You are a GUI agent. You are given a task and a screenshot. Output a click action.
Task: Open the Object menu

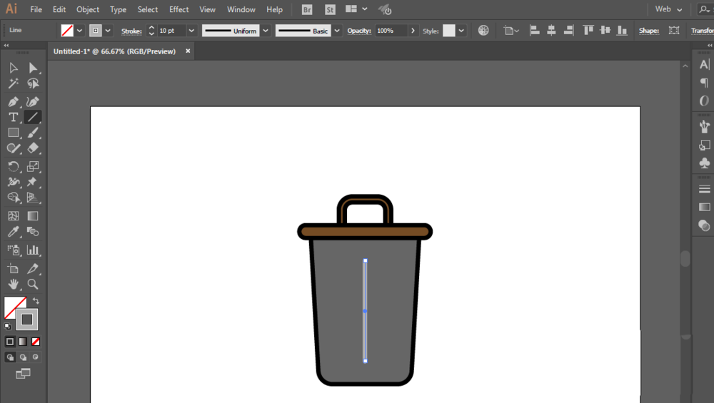point(88,9)
